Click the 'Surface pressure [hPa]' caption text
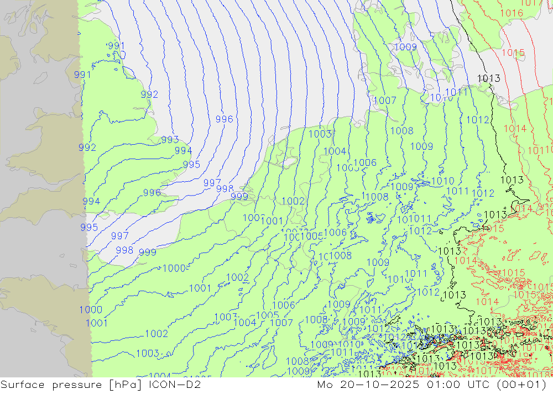This screenshot has width=553, height=405. coord(71,385)
